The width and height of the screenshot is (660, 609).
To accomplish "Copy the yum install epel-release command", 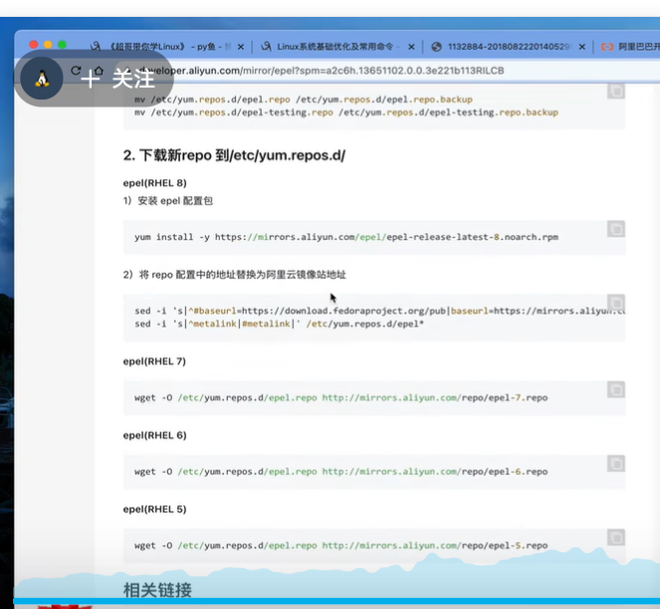I will (616, 229).
